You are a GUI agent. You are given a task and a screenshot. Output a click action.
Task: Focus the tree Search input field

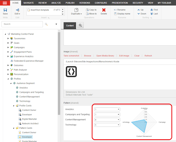click(22, 24)
